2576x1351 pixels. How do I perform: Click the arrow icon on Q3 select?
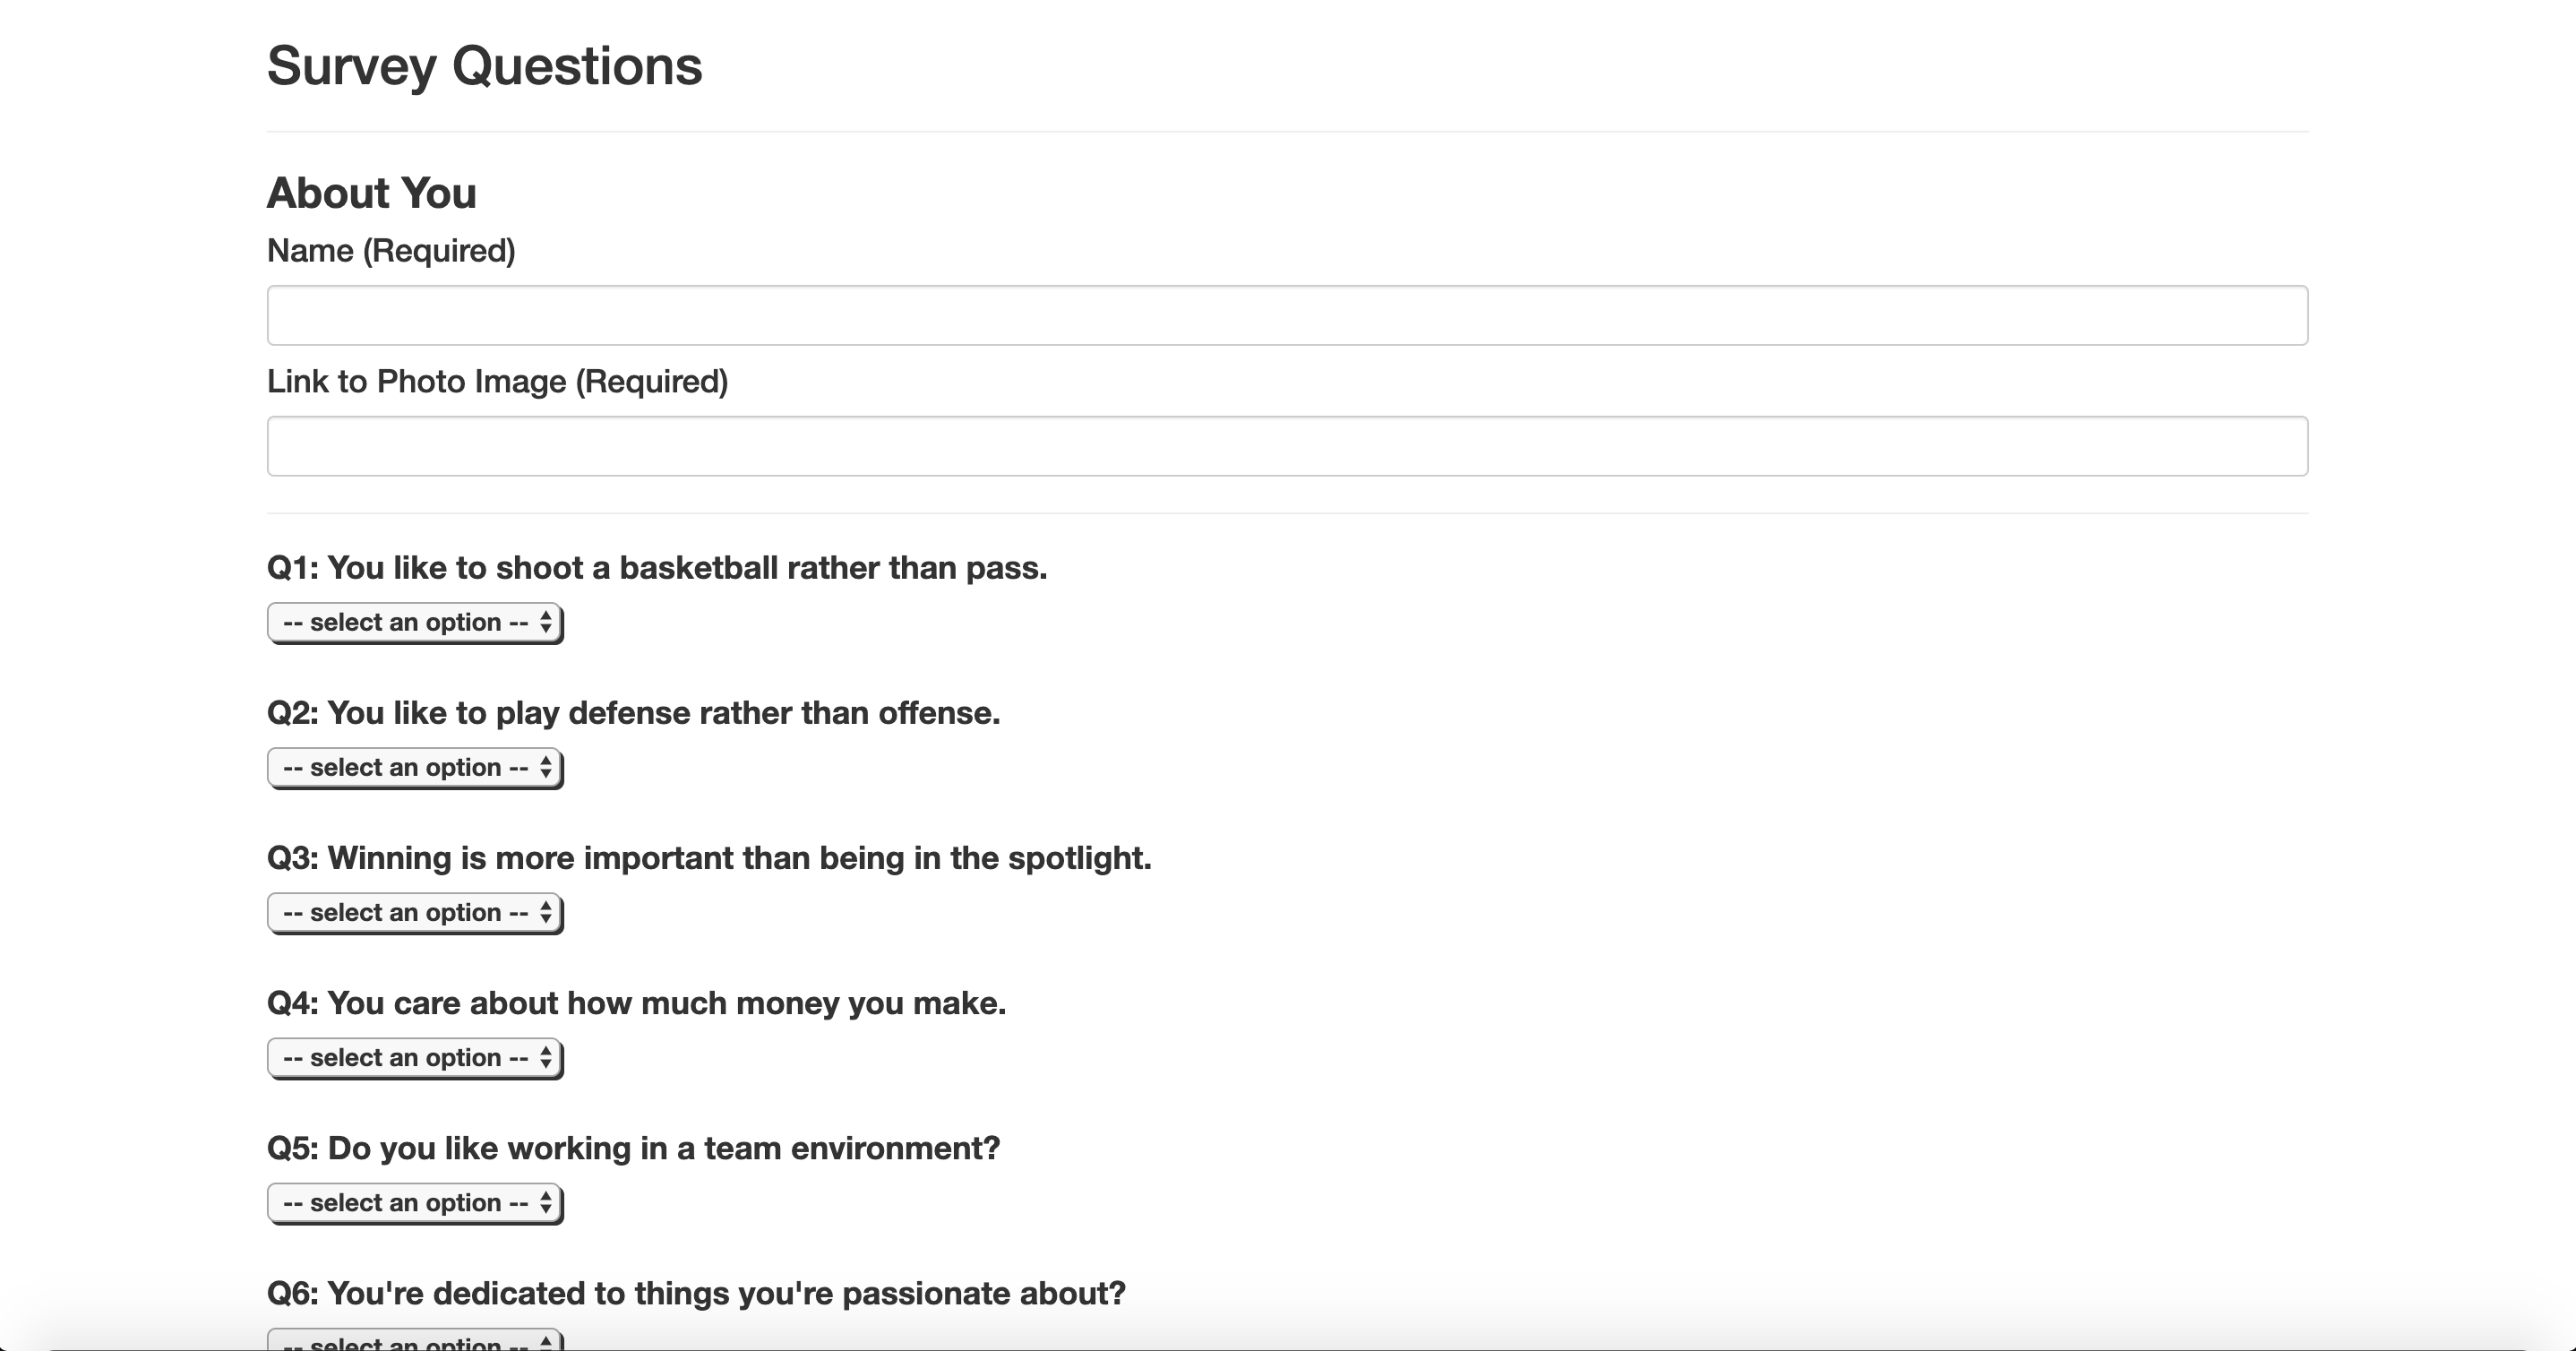pos(545,912)
